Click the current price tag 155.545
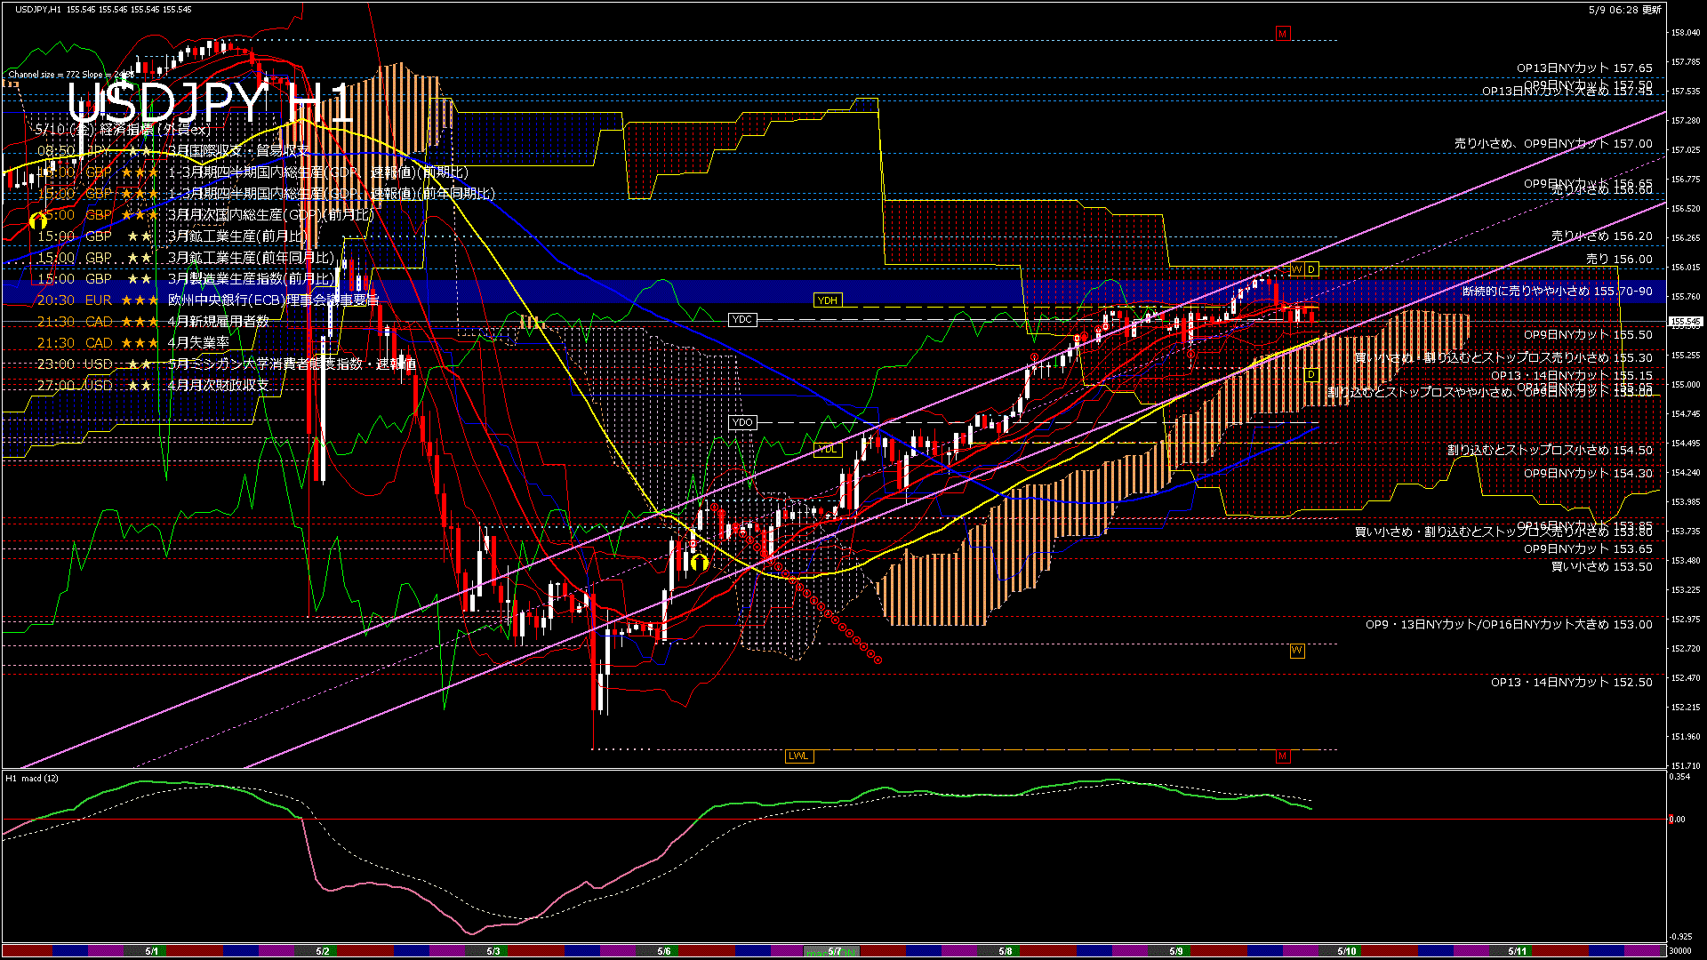Image resolution: width=1707 pixels, height=960 pixels. [x=1685, y=322]
